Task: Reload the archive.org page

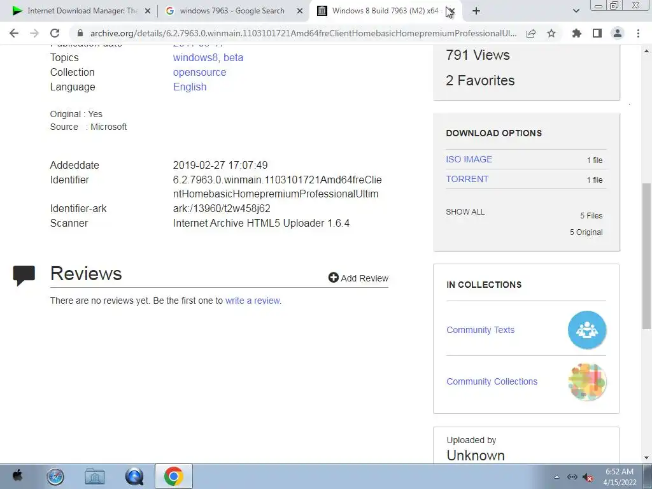Action: click(55, 33)
